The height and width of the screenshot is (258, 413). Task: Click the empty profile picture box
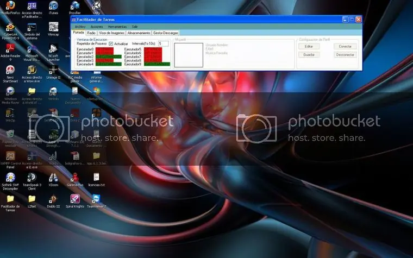click(189, 55)
